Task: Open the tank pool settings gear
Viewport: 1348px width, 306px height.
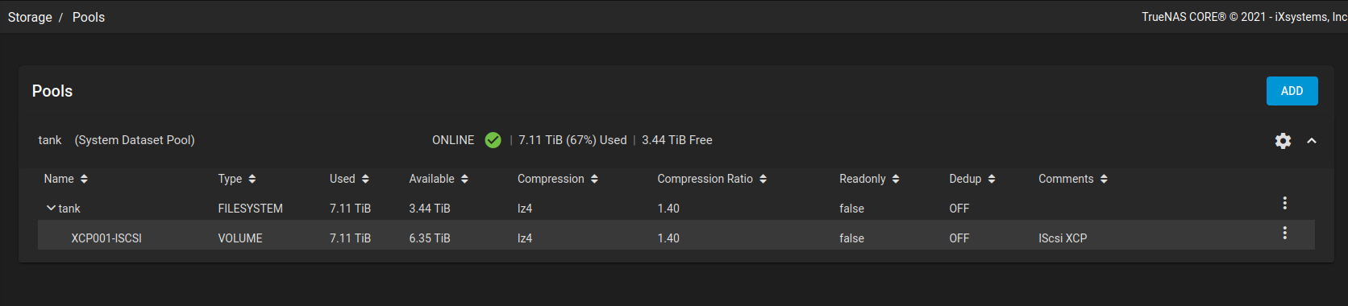Action: tap(1283, 141)
